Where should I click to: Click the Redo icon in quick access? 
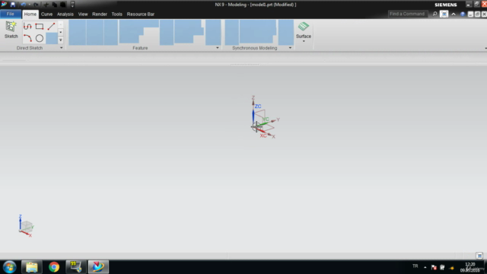coord(37,5)
